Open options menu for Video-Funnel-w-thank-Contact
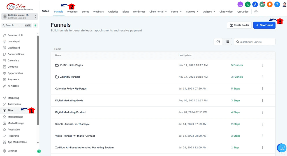Image resolution: width=287 pixels, height=156 pixels. pos(262,136)
